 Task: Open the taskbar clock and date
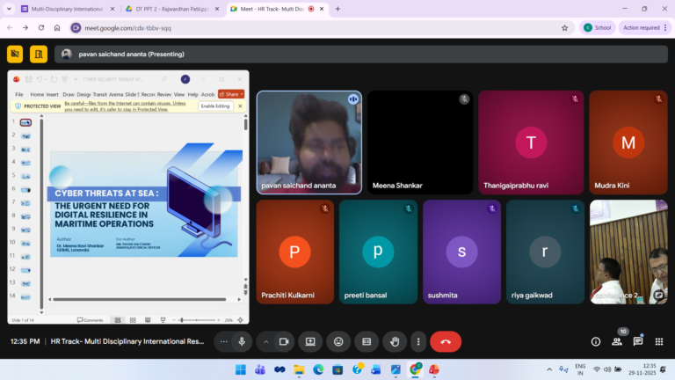(x=642, y=369)
